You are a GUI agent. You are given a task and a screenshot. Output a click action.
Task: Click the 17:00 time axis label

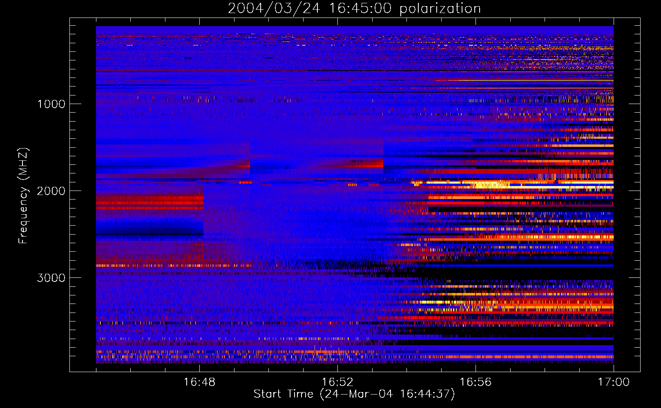pos(614,382)
